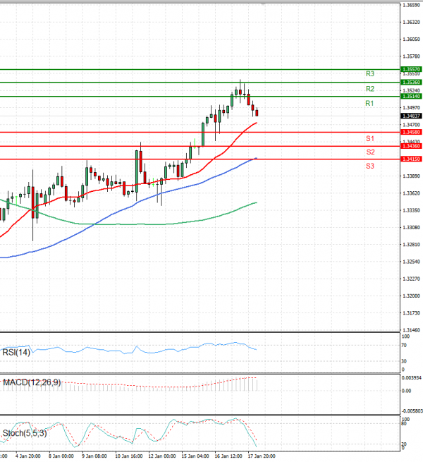This screenshot has width=423, height=462.
Task: Click the 1.36590 price axis value
Action: click(x=412, y=6)
